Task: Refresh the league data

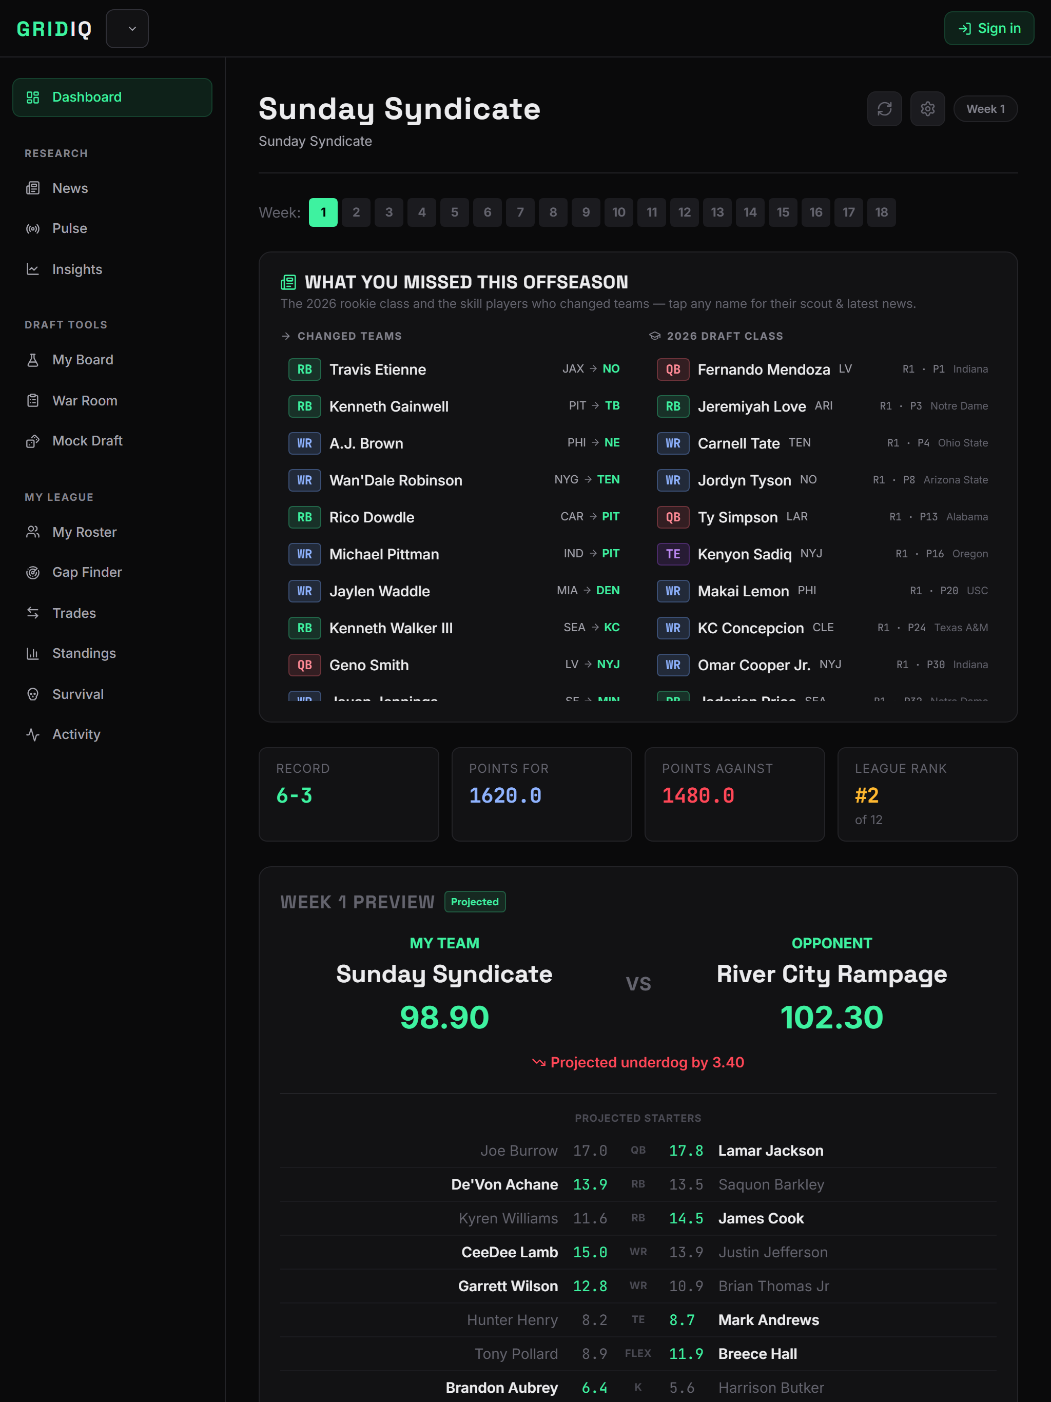Action: coord(884,109)
